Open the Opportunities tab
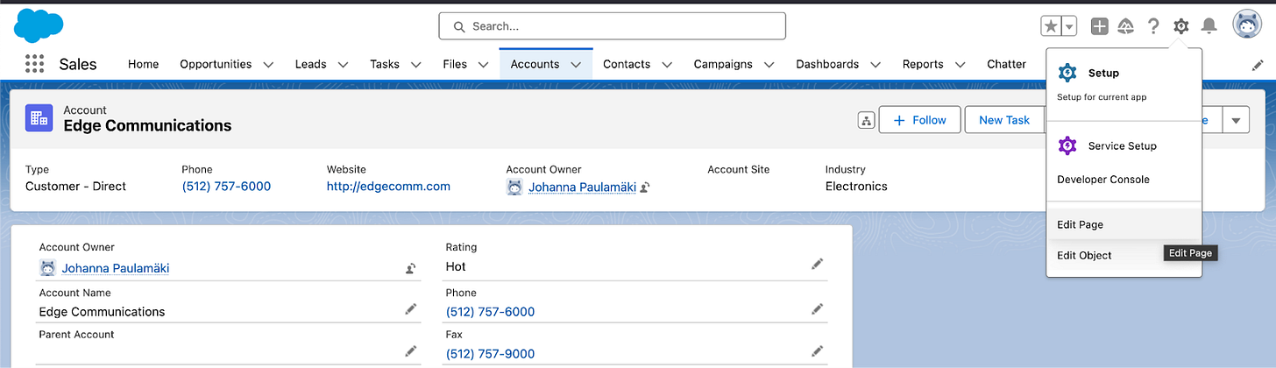 [x=216, y=64]
